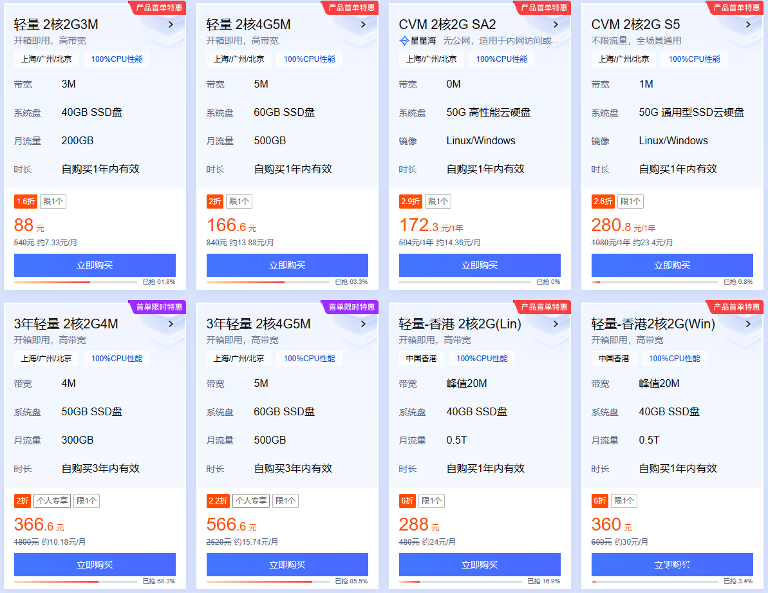768x593 pixels.
Task: Select the 上海/广州/北京 tag on 轻量 2核2G3M
Action: (x=46, y=59)
